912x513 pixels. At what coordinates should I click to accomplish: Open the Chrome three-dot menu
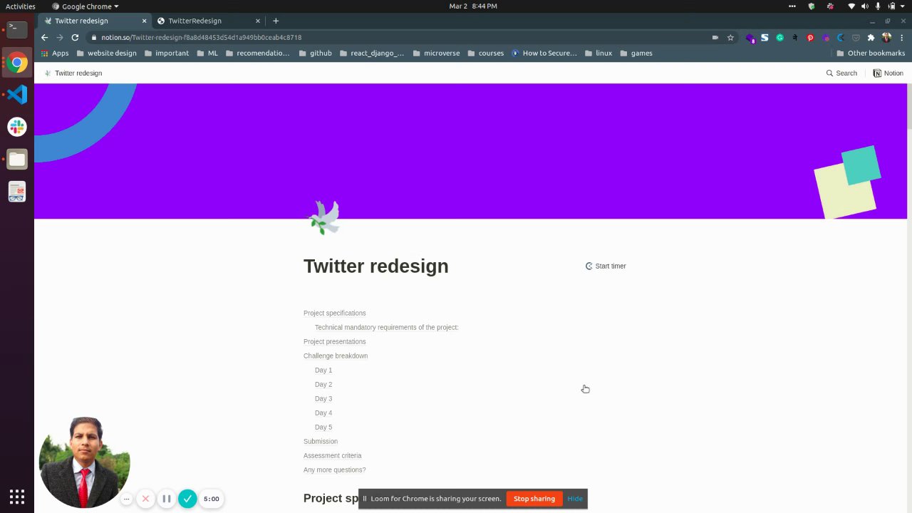coord(901,38)
